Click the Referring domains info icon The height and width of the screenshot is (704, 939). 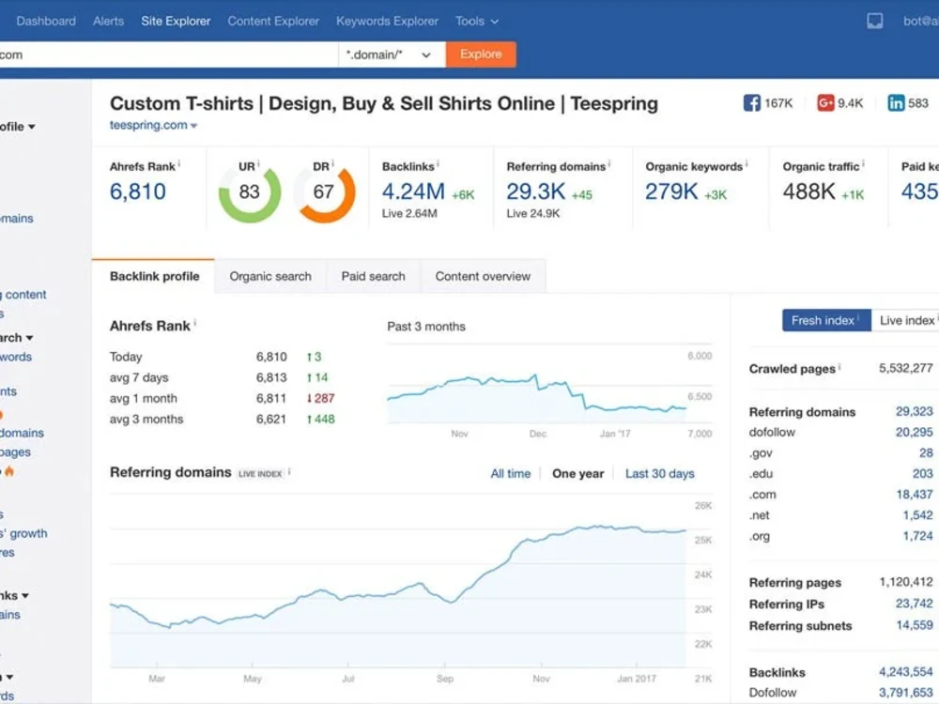[x=609, y=163]
